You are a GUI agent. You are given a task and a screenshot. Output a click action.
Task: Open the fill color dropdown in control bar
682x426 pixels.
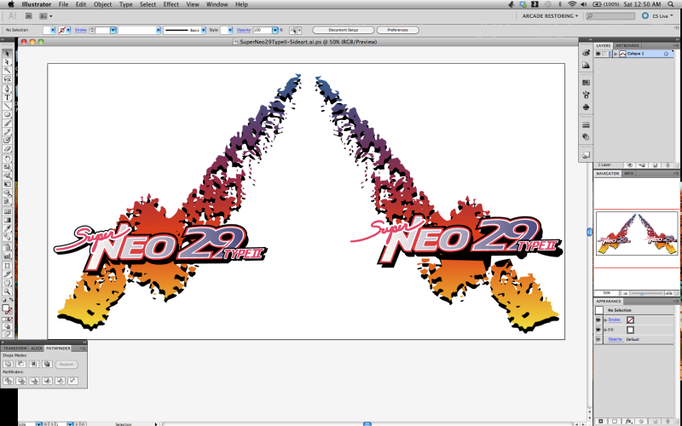pos(53,30)
